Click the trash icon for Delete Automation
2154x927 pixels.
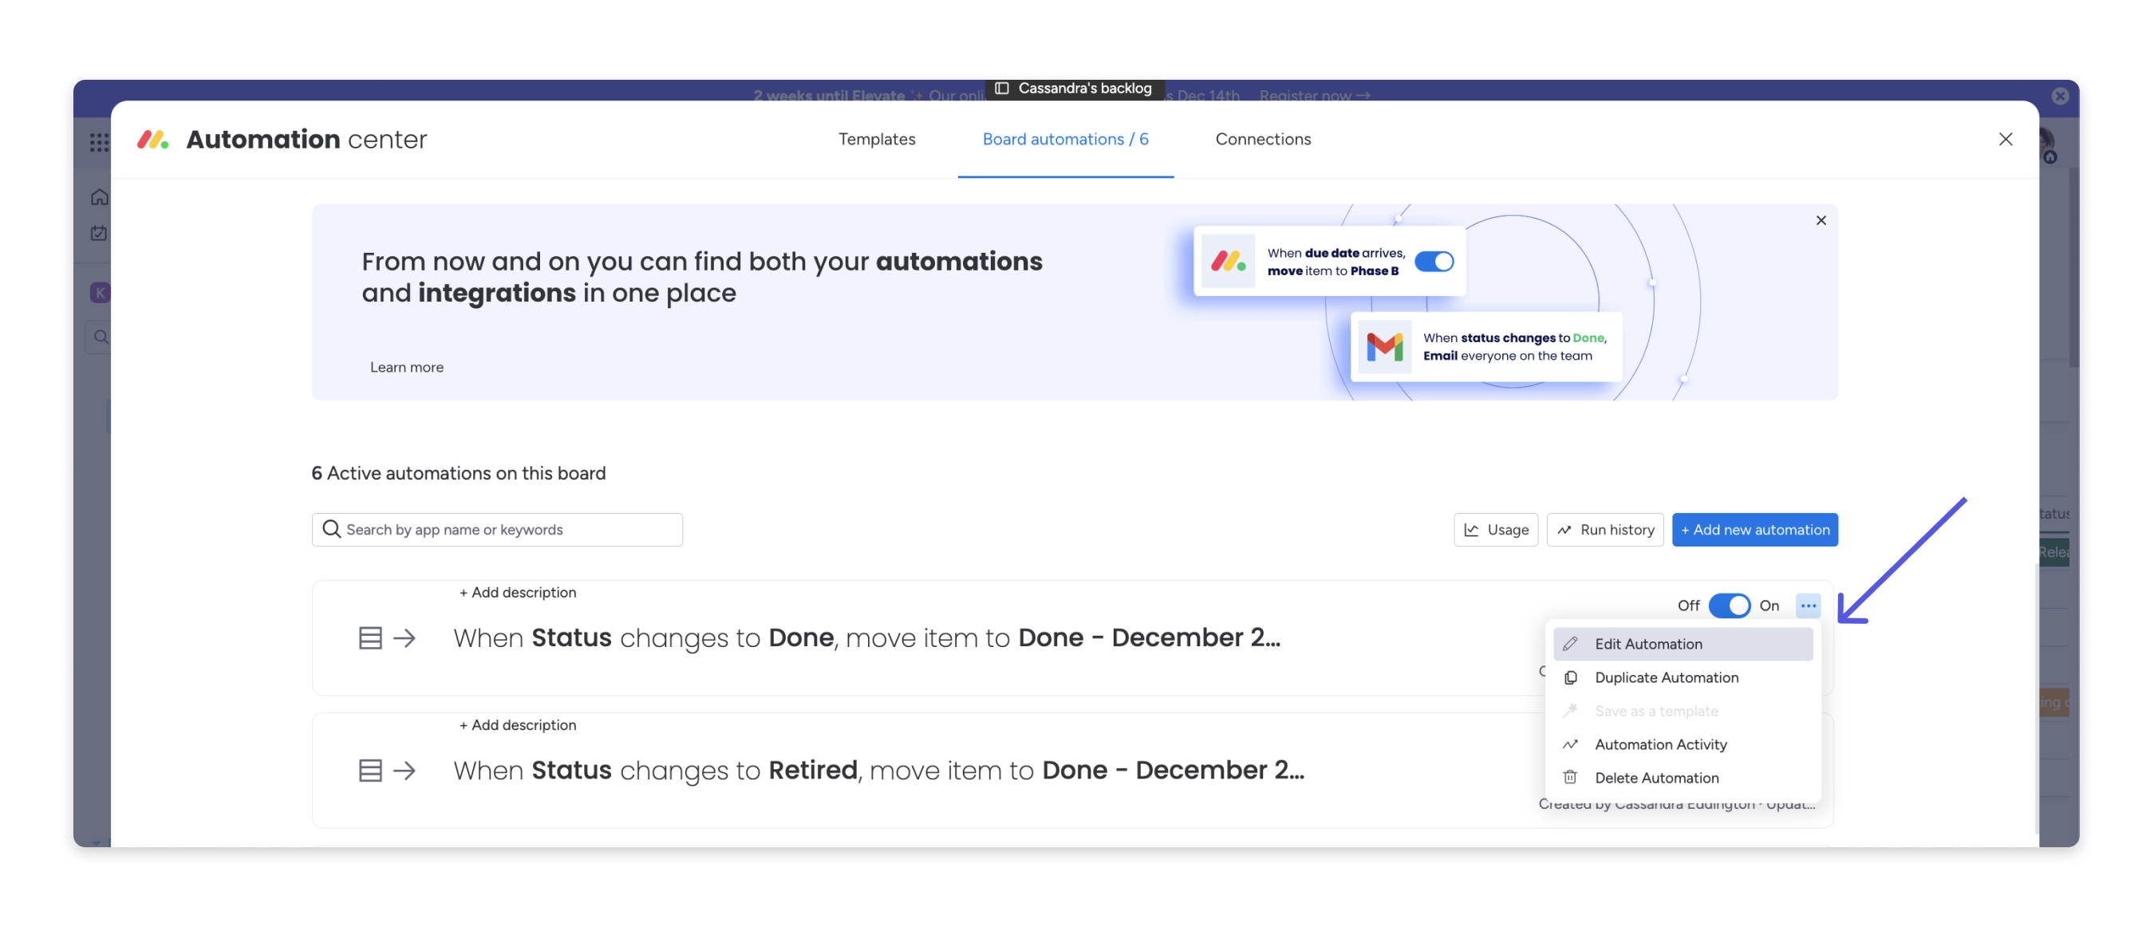pyautogui.click(x=1570, y=777)
